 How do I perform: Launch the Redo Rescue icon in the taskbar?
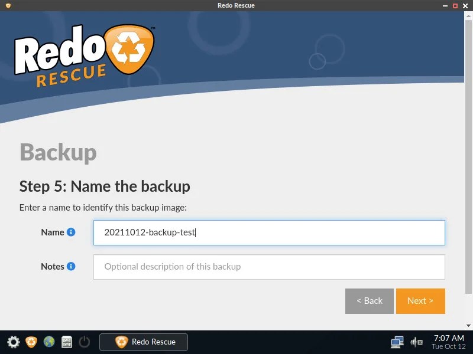(x=31, y=342)
